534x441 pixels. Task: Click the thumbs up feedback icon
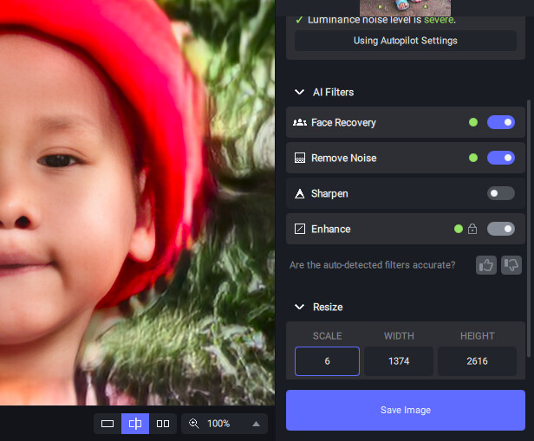pyautogui.click(x=486, y=265)
